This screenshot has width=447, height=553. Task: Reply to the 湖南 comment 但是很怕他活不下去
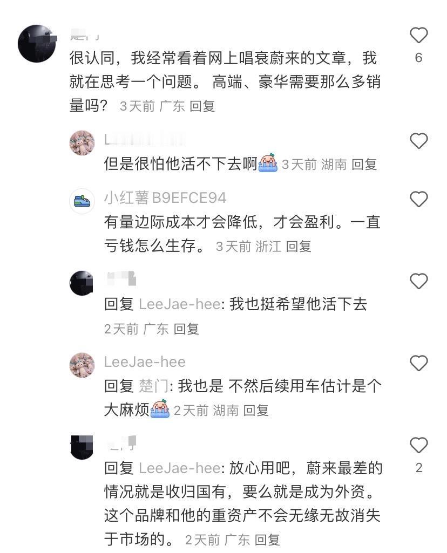[x=364, y=165]
